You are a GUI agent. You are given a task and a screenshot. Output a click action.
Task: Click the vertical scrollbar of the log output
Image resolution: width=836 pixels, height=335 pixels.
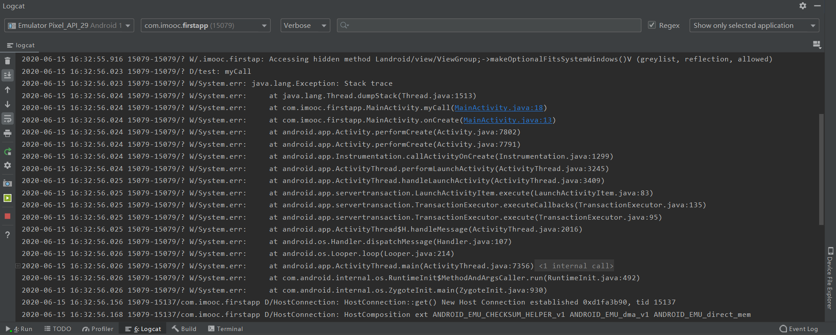pos(821,170)
